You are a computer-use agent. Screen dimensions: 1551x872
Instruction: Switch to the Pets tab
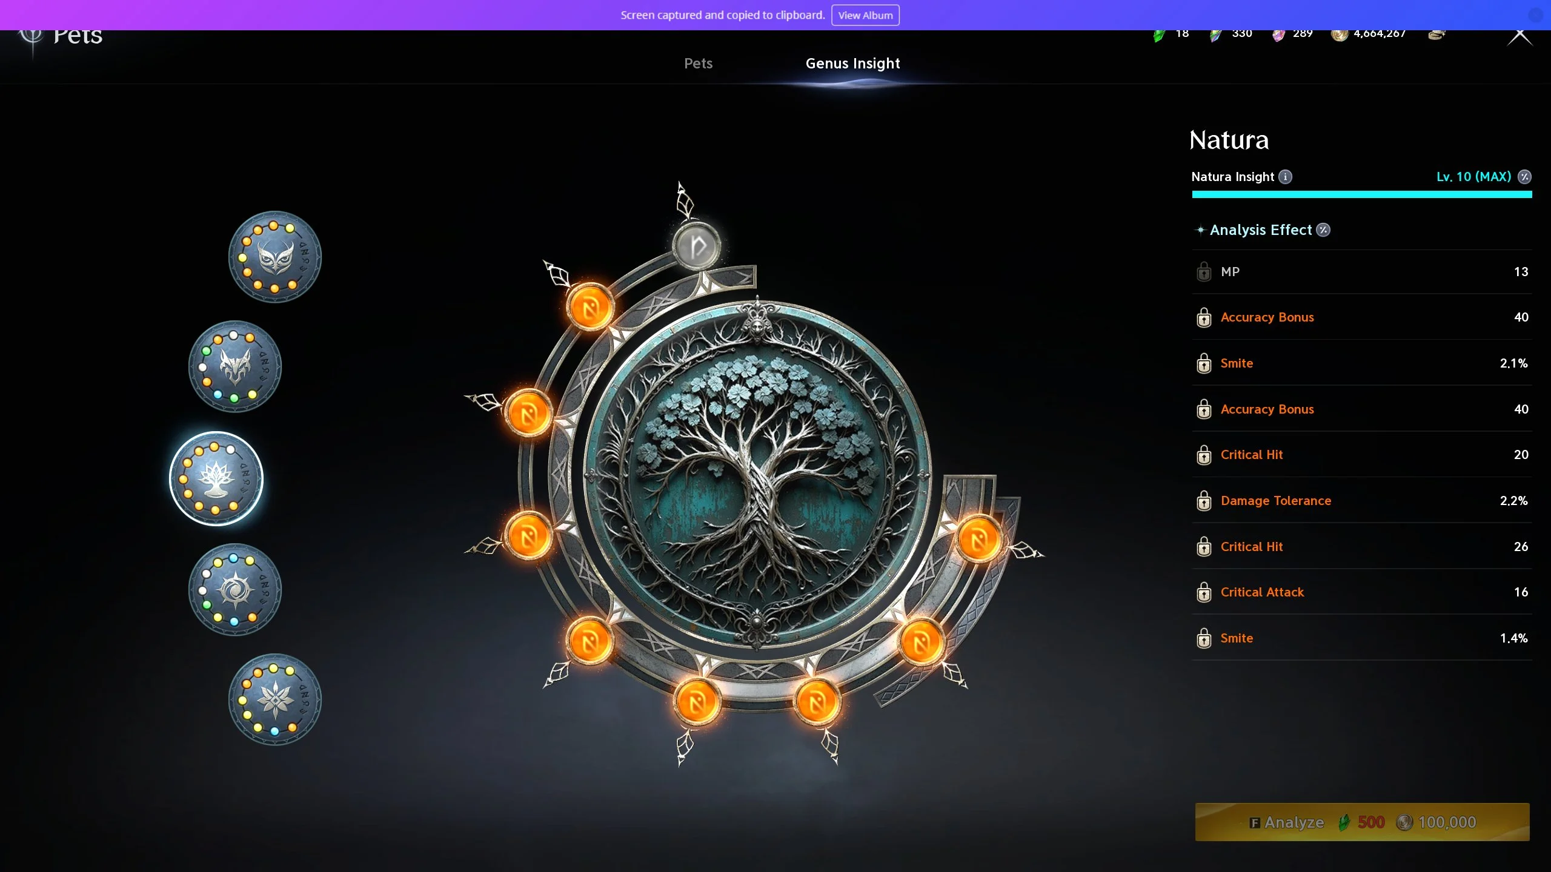pyautogui.click(x=698, y=64)
